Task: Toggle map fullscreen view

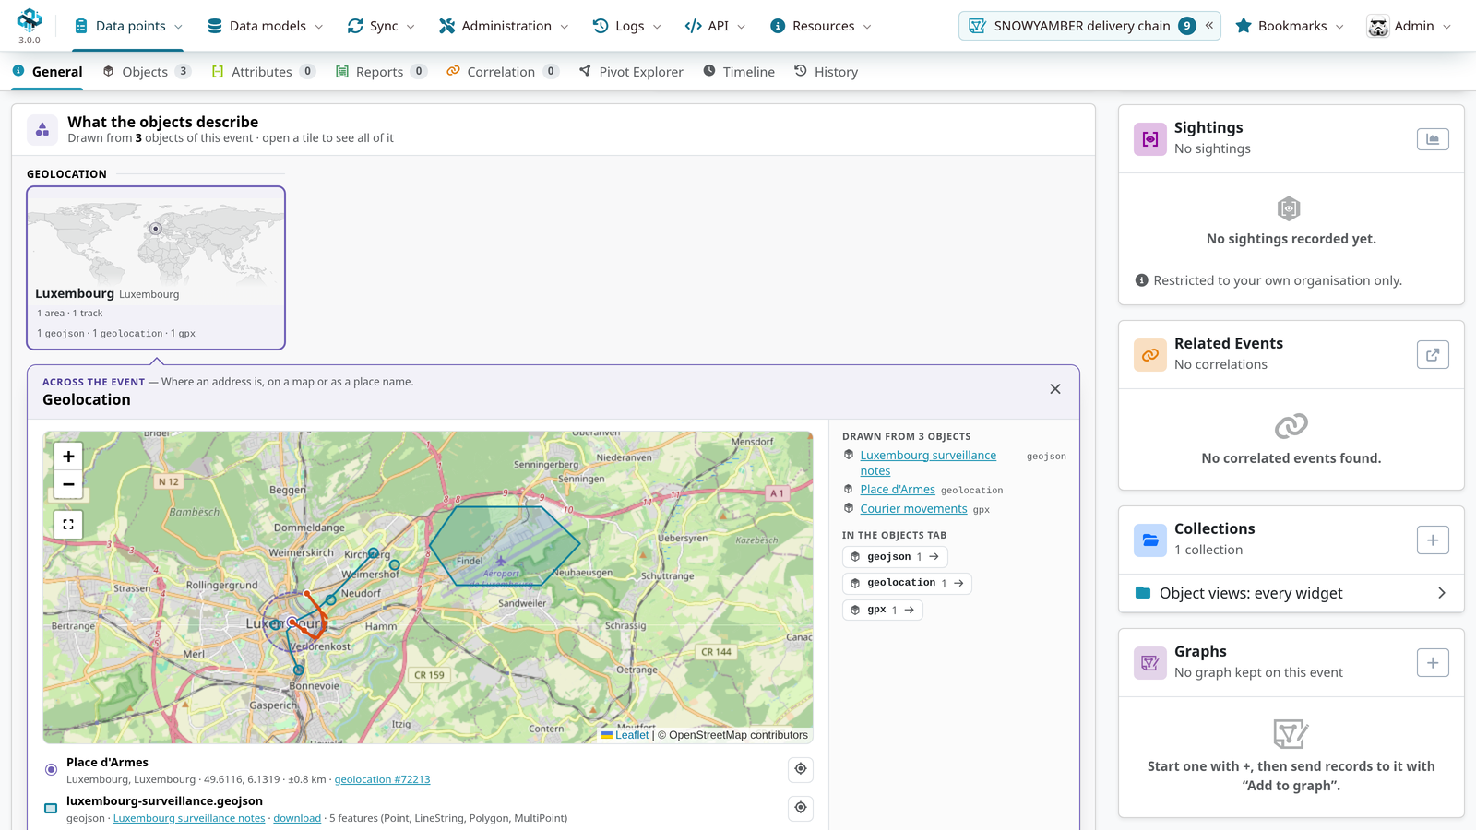Action: click(68, 525)
